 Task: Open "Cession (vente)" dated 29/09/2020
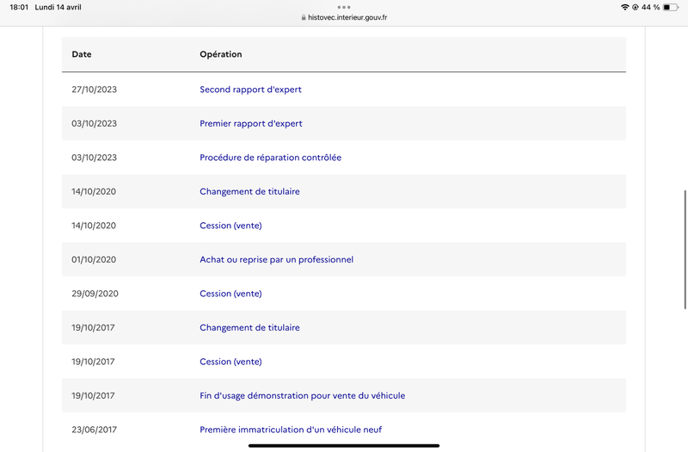(x=230, y=294)
